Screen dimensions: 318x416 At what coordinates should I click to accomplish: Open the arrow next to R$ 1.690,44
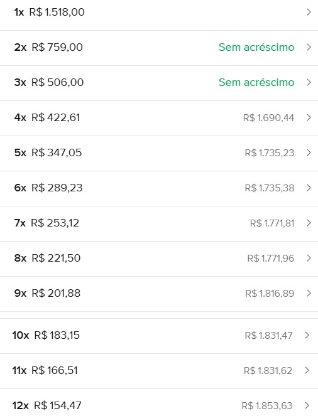(309, 117)
